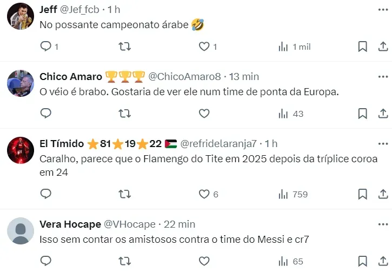Viewport: 392px width, 272px height.
Task: Reply to Chico Amaro's tweet
Action: (x=46, y=114)
